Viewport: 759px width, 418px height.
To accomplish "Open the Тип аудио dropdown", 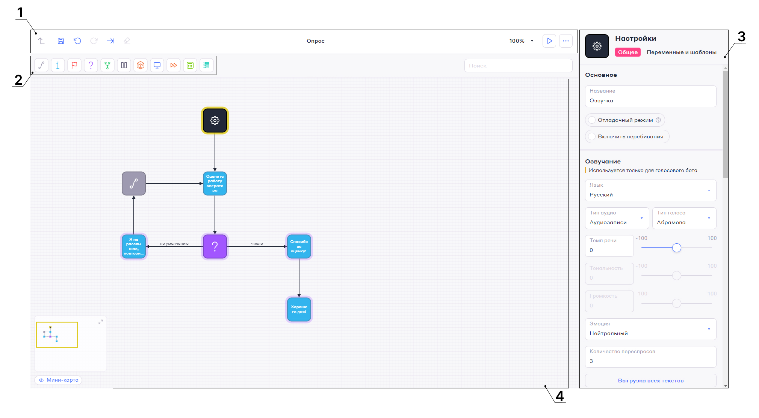I will (617, 218).
